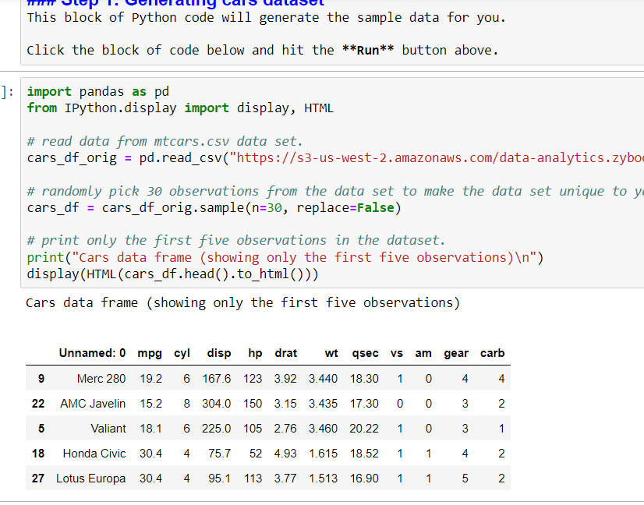This screenshot has height=505, width=644.
Task: Click the 'am' column header
Action: tap(423, 353)
